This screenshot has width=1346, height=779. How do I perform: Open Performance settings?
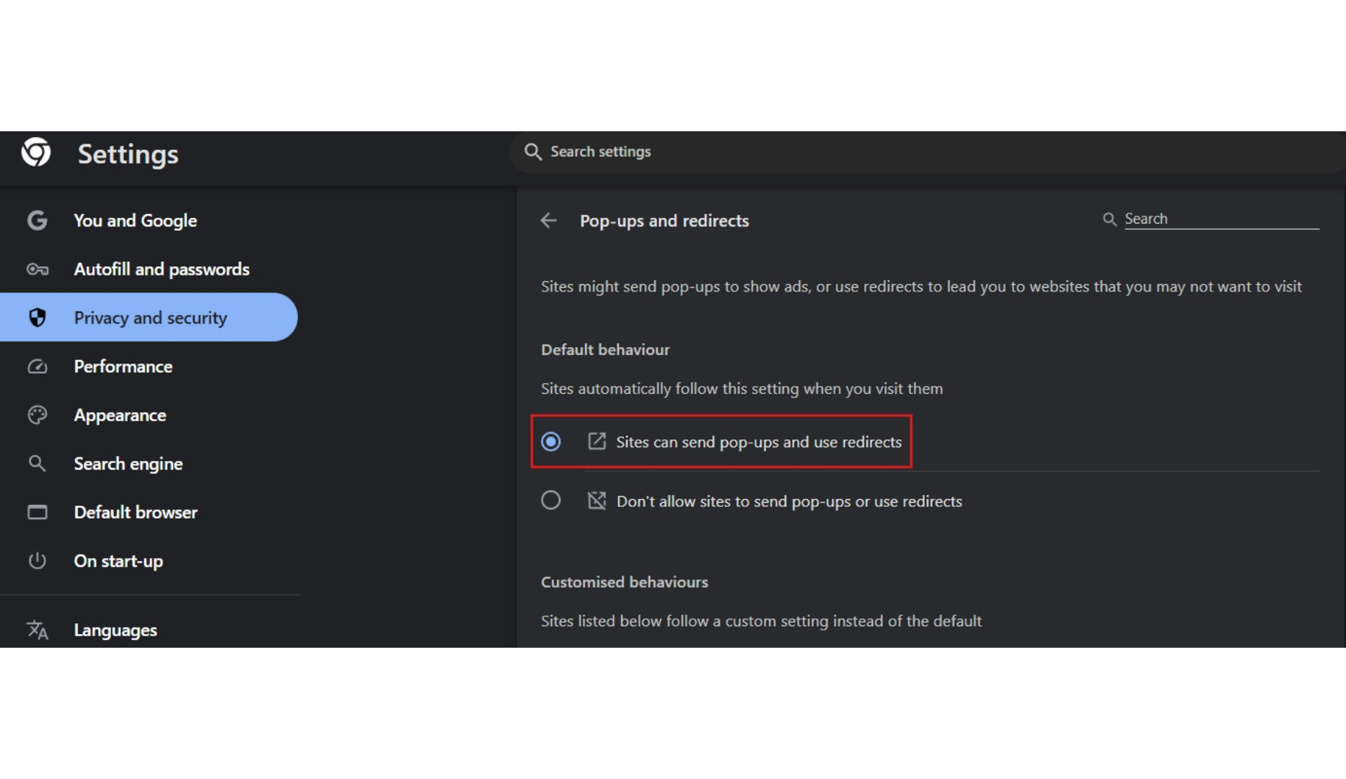[150, 366]
